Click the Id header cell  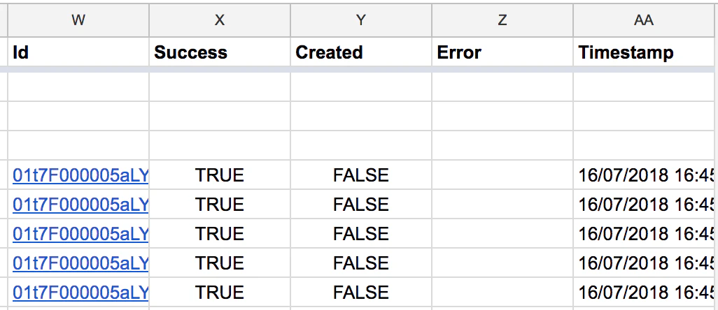pos(78,52)
